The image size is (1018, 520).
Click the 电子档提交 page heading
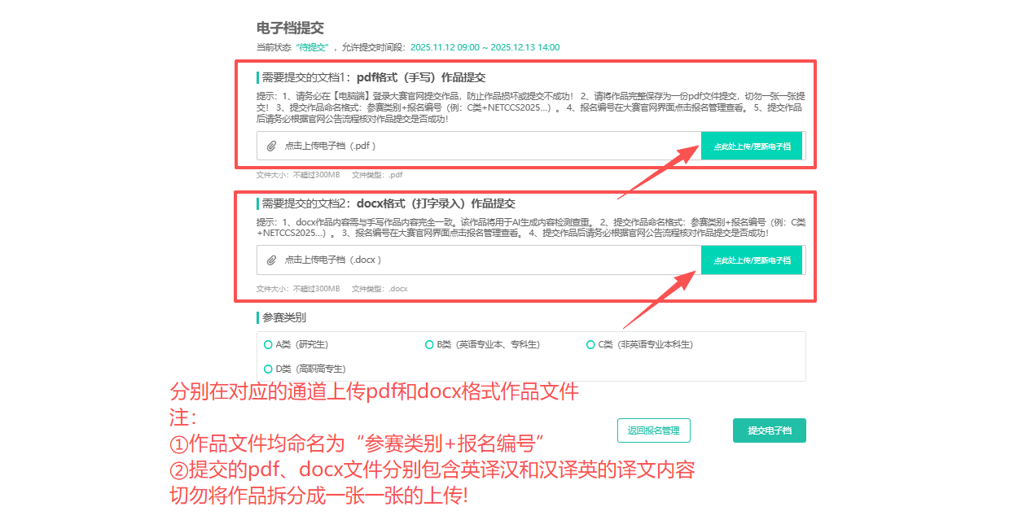[290, 28]
